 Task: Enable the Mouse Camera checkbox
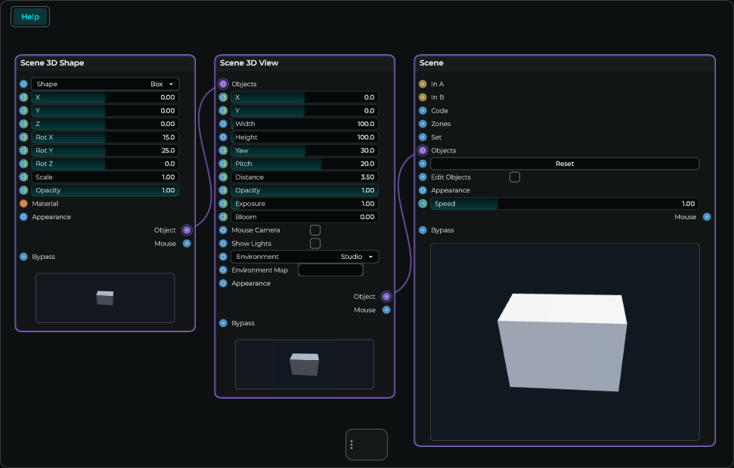(315, 230)
